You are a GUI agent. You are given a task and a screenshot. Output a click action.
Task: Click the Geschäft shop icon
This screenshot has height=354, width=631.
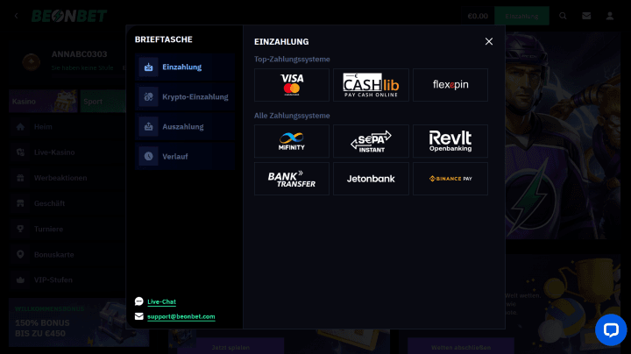tap(20, 203)
